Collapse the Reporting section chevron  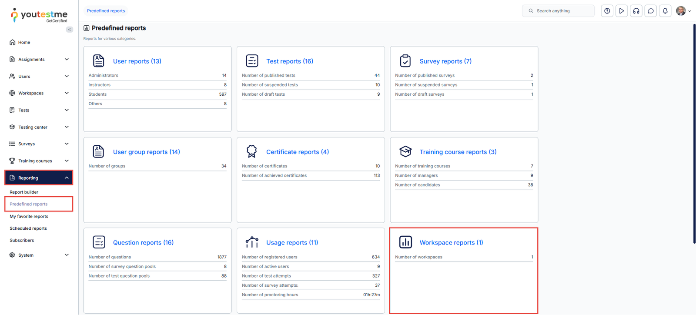coord(67,178)
